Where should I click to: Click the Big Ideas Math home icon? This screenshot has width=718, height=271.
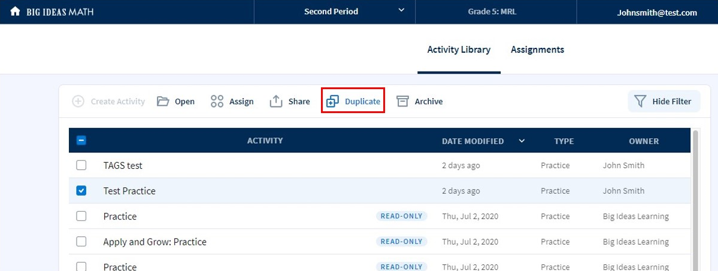click(15, 12)
